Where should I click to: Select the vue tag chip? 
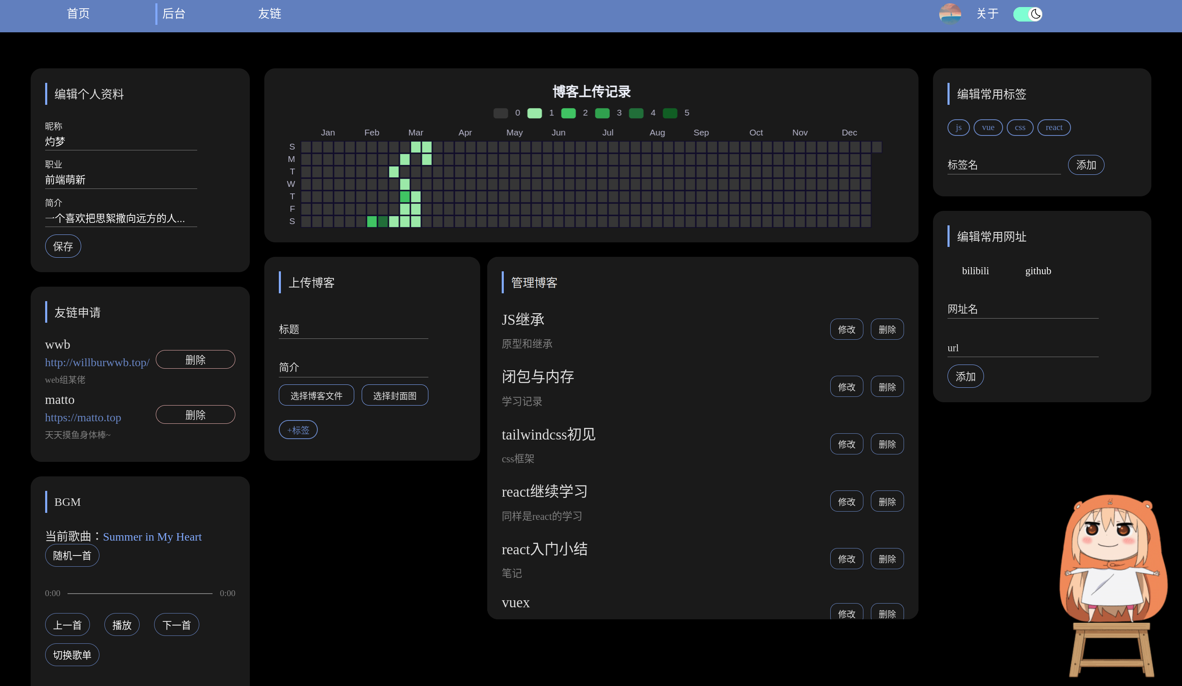pos(988,128)
